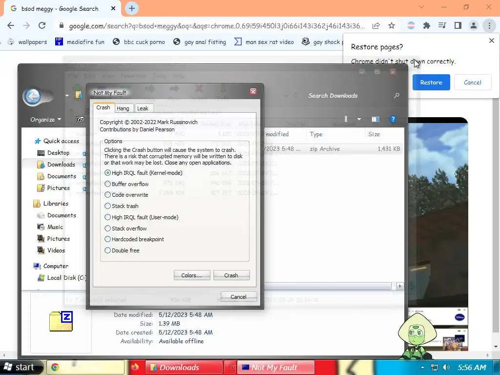Select Local Disk (C:) in navigation pane

pos(62,278)
